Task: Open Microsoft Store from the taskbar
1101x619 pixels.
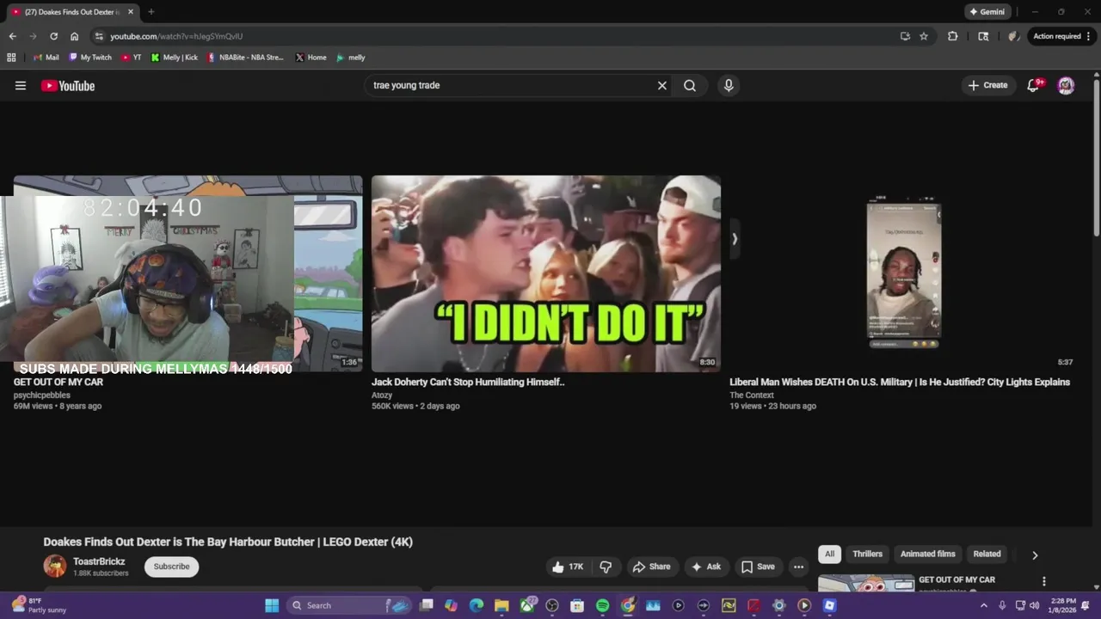Action: [577, 605]
